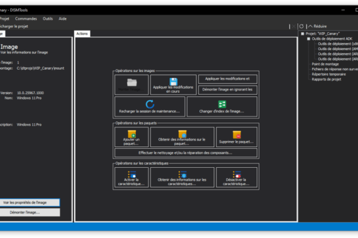Click the Démonter l'image... button
358x238 pixels.
click(30, 212)
